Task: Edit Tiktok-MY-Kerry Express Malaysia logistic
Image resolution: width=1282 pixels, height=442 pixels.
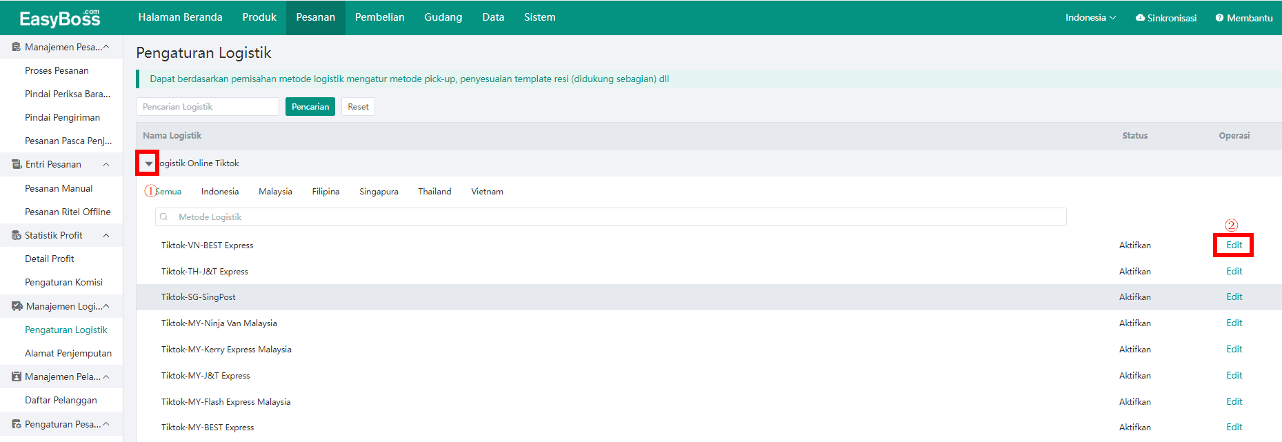Action: pyautogui.click(x=1234, y=349)
